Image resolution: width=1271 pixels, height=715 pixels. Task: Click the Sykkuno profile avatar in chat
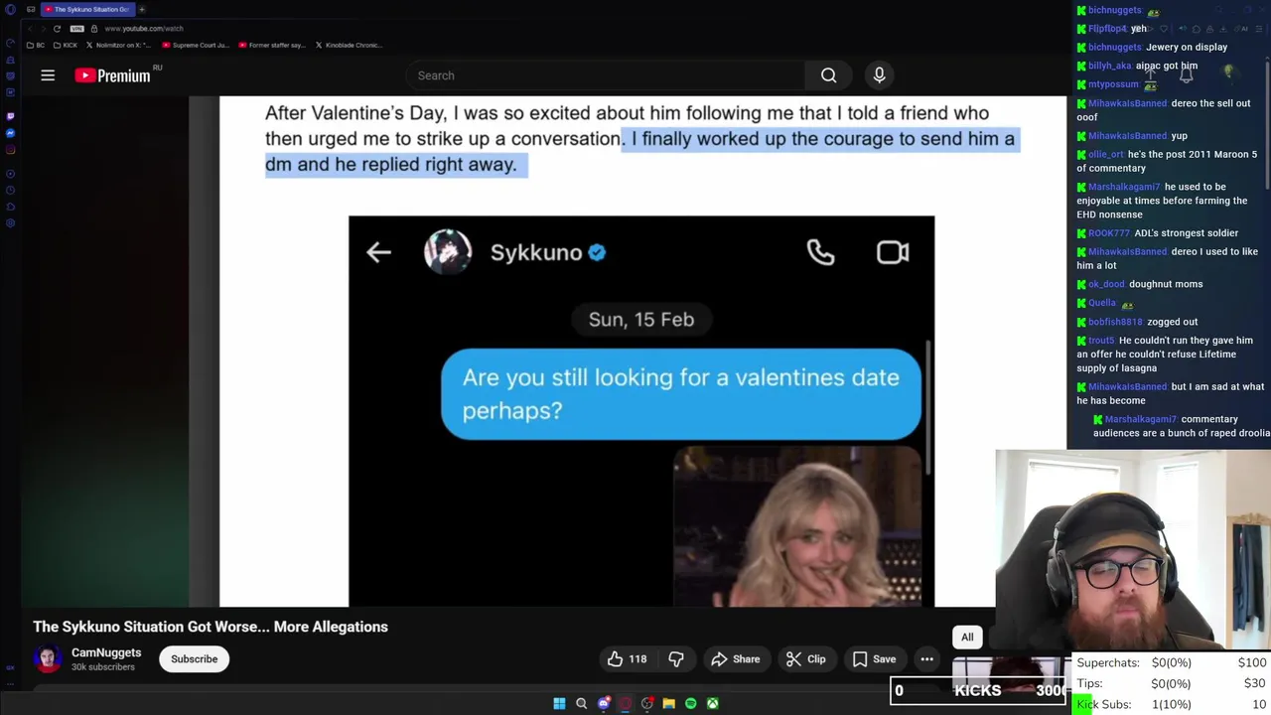448,251
